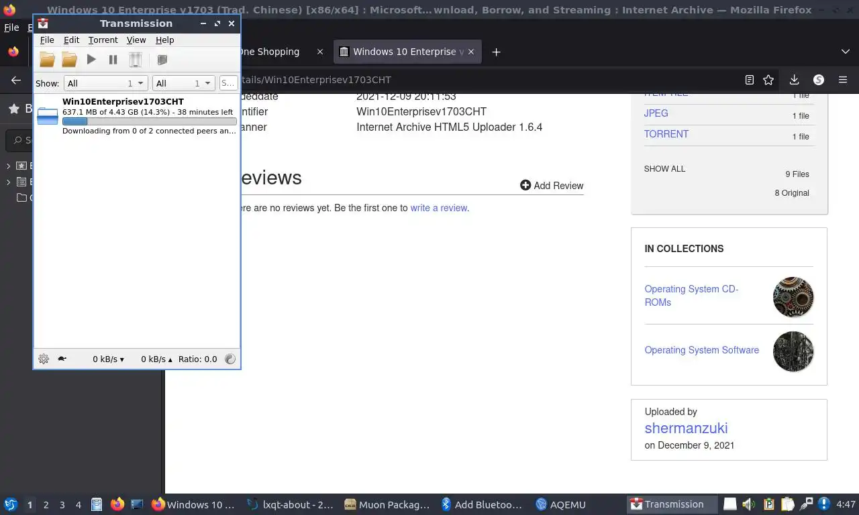Click Operating System Software collection thumbnail
The width and height of the screenshot is (859, 515).
[x=793, y=351]
